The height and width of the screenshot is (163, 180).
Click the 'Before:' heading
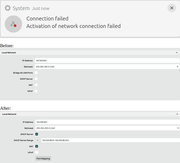click(7, 46)
